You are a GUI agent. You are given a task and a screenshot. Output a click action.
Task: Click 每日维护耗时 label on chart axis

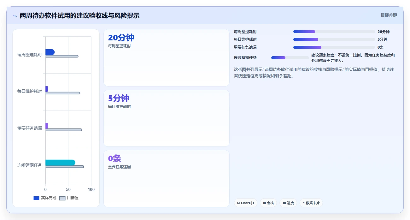pos(30,91)
